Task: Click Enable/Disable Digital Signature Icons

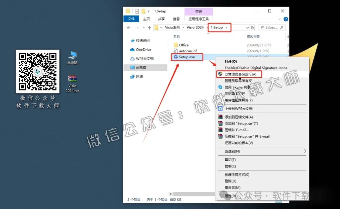Action: point(256,68)
